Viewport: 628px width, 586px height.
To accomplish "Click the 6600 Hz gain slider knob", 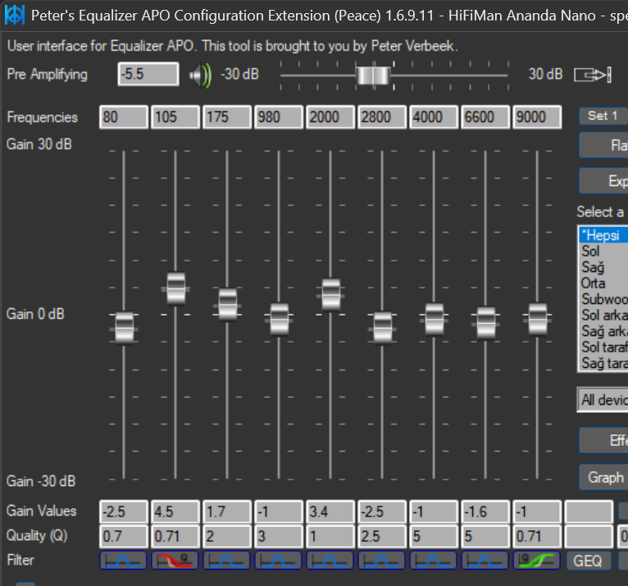I will [486, 323].
